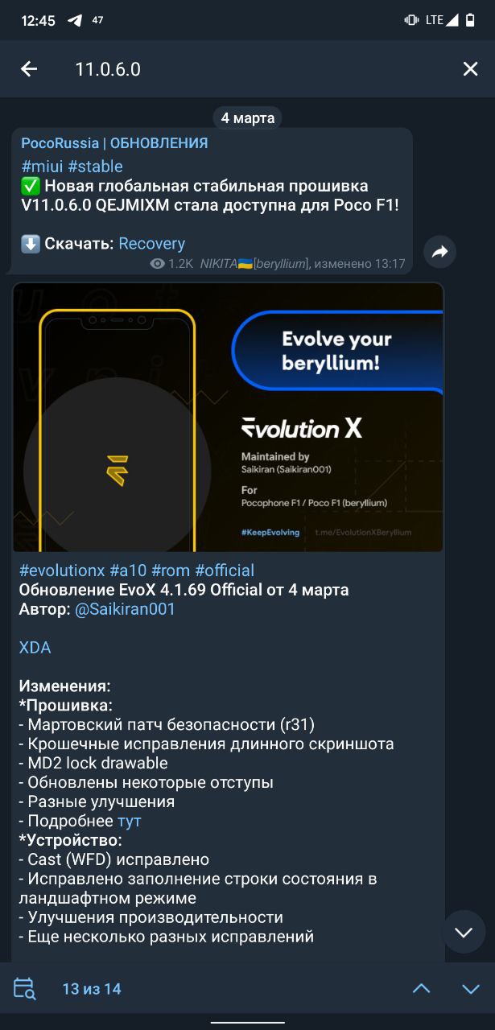Follow the XDA link
This screenshot has height=1030, width=495.
tap(35, 648)
